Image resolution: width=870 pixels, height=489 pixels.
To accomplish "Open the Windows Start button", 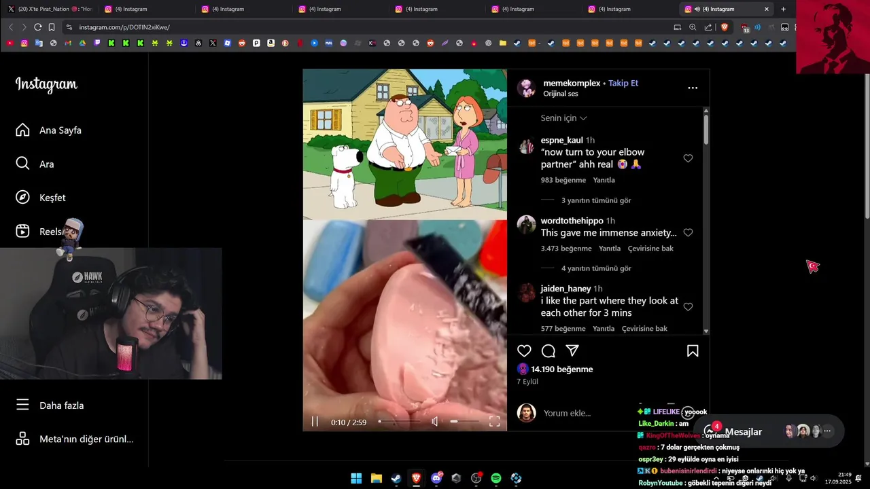I will pos(356,478).
